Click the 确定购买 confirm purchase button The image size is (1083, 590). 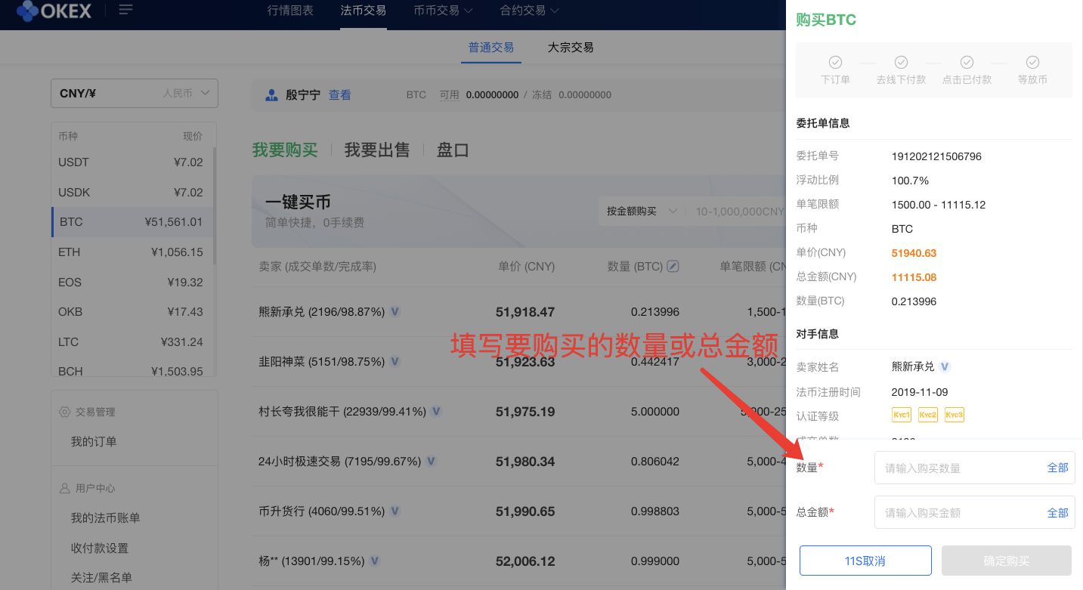1006,561
